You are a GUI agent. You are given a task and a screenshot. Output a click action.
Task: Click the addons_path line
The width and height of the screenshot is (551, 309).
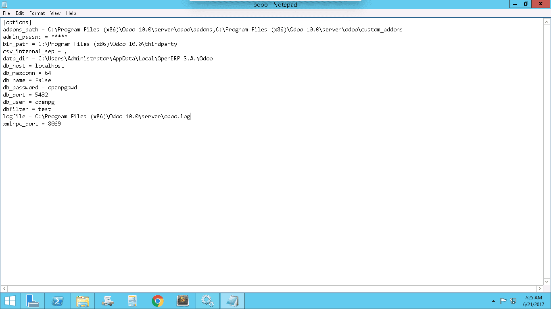(202, 30)
